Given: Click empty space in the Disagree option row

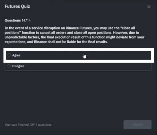Looking at the screenshot, I should point(88,66).
